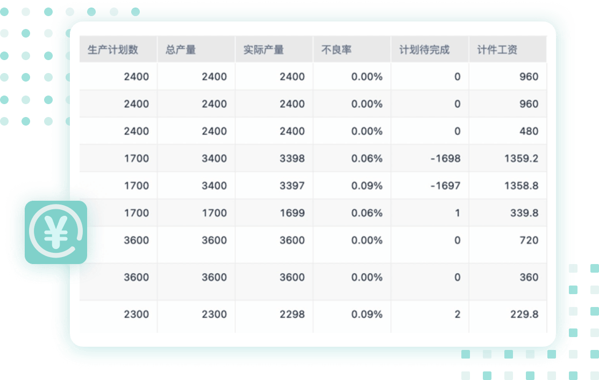599x380 pixels.
Task: Select the 实际产量 2400 cell in the 480 row
Action: pyautogui.click(x=274, y=131)
